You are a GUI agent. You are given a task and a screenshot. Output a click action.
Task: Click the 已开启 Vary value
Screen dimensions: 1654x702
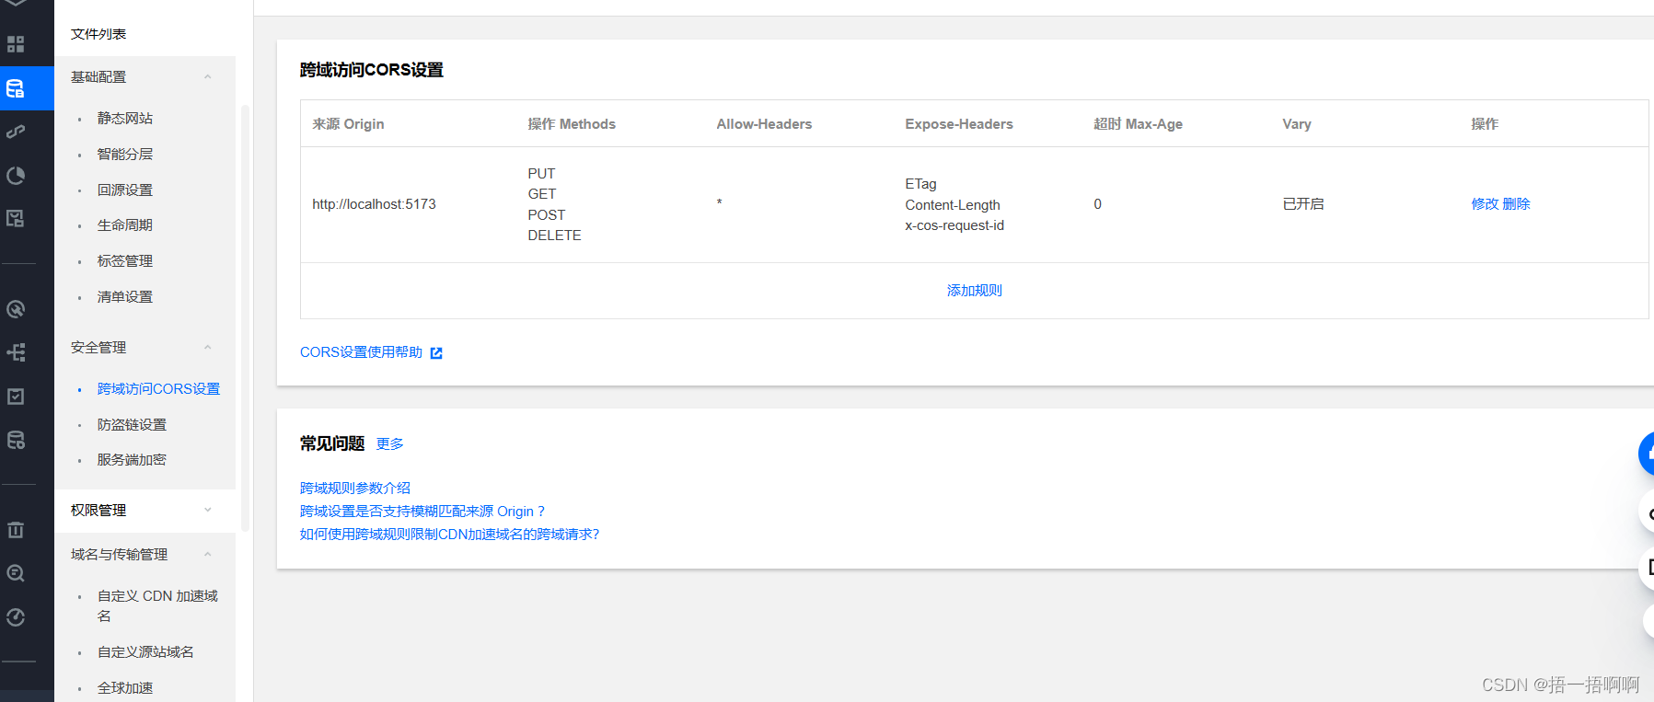1303,204
